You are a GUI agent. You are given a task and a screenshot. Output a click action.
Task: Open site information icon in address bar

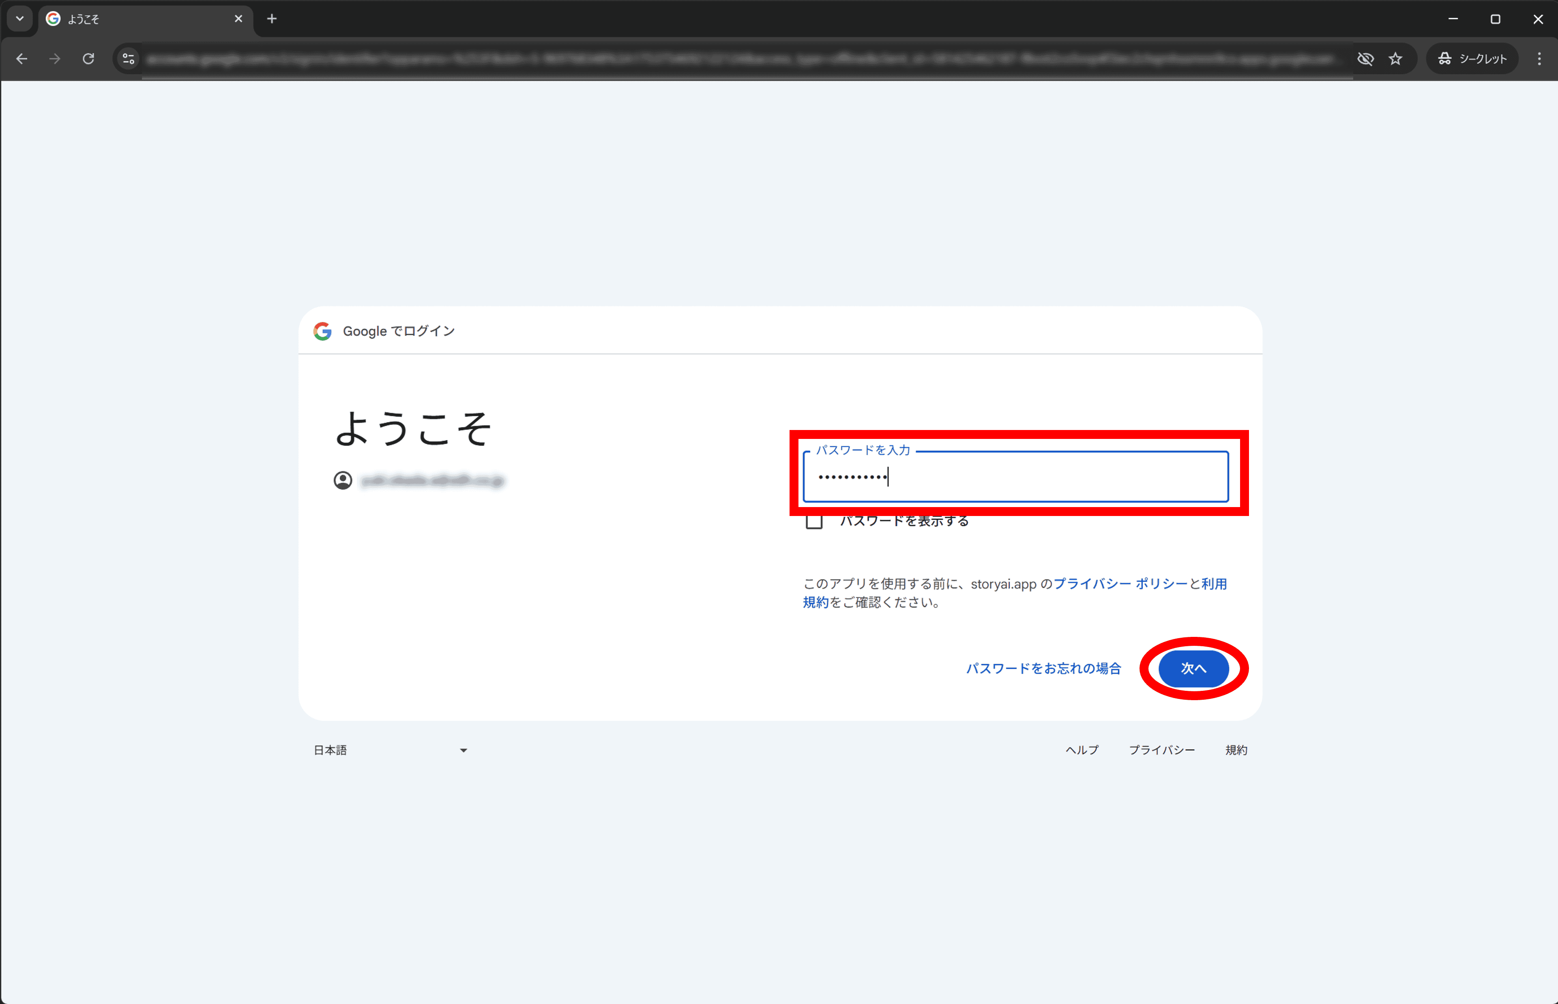(x=129, y=59)
